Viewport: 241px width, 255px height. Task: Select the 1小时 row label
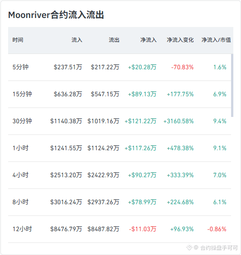[21, 148]
